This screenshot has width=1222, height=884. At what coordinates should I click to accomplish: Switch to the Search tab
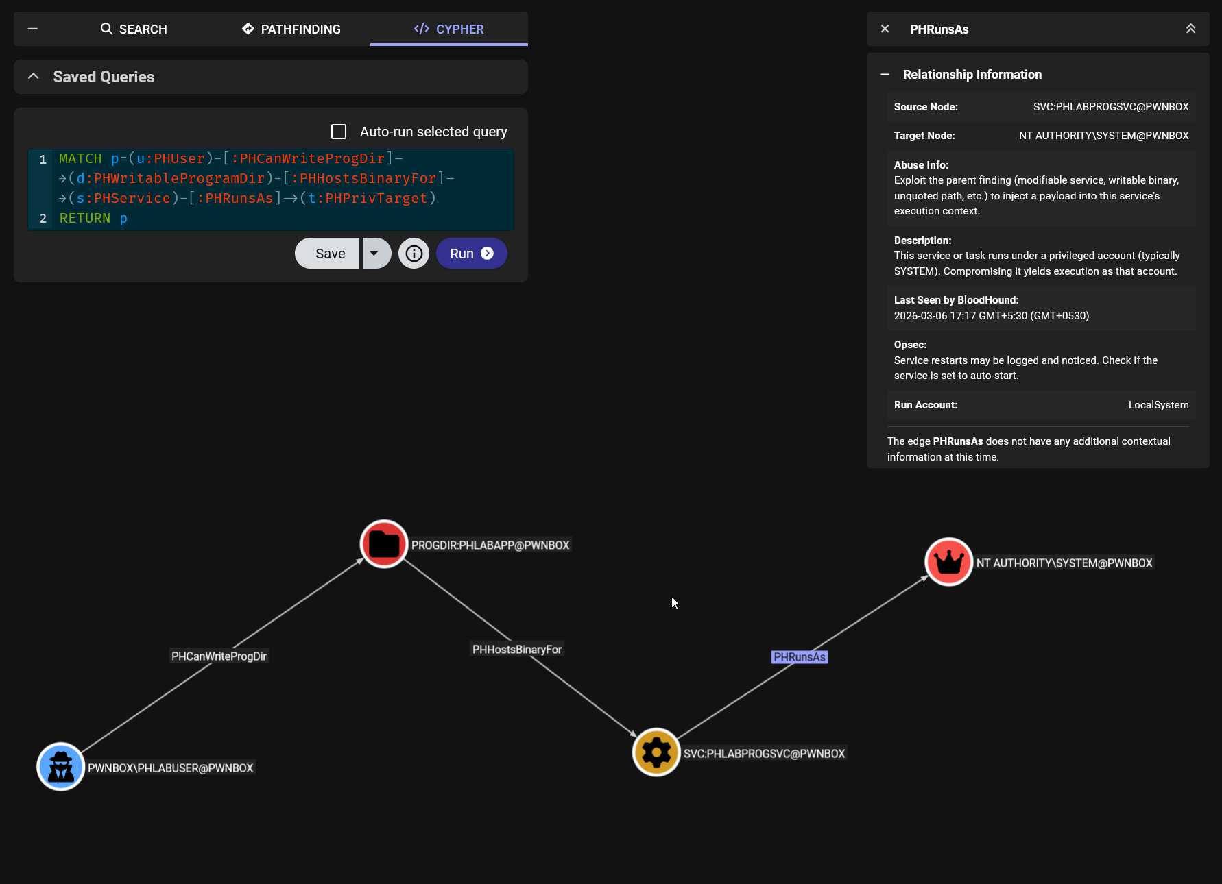click(x=134, y=29)
